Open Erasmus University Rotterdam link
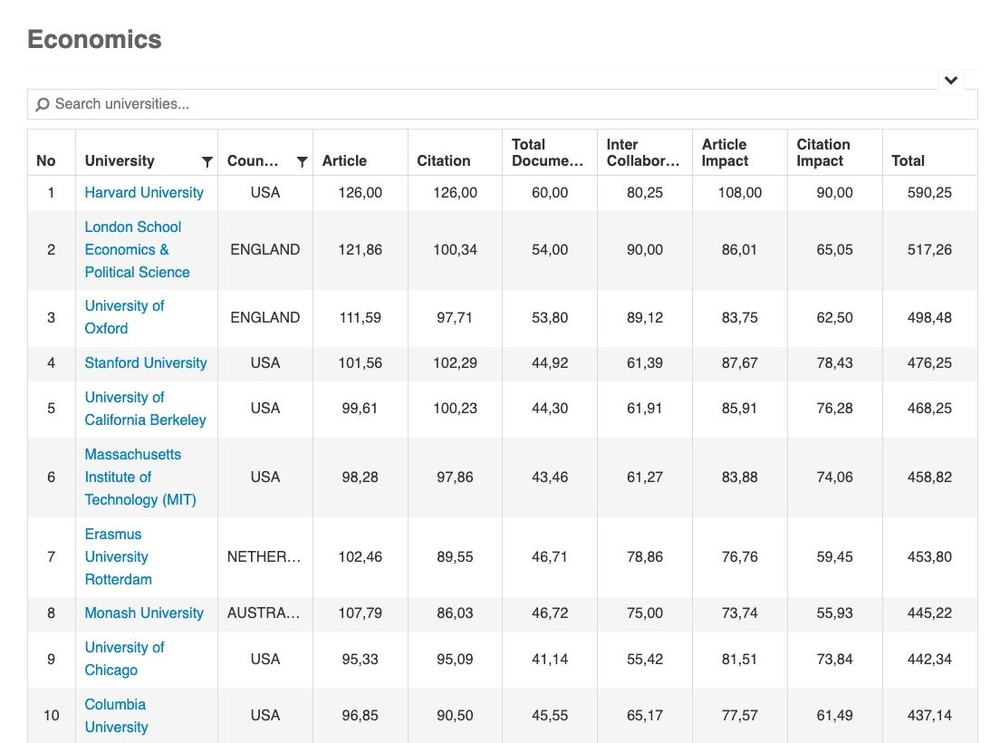The width and height of the screenshot is (1000, 743). 118,556
